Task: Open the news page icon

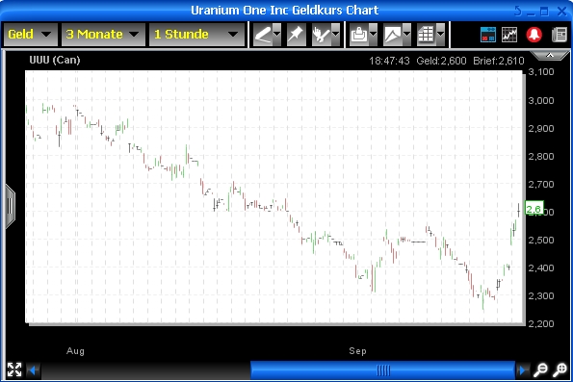Action: pyautogui.click(x=560, y=35)
